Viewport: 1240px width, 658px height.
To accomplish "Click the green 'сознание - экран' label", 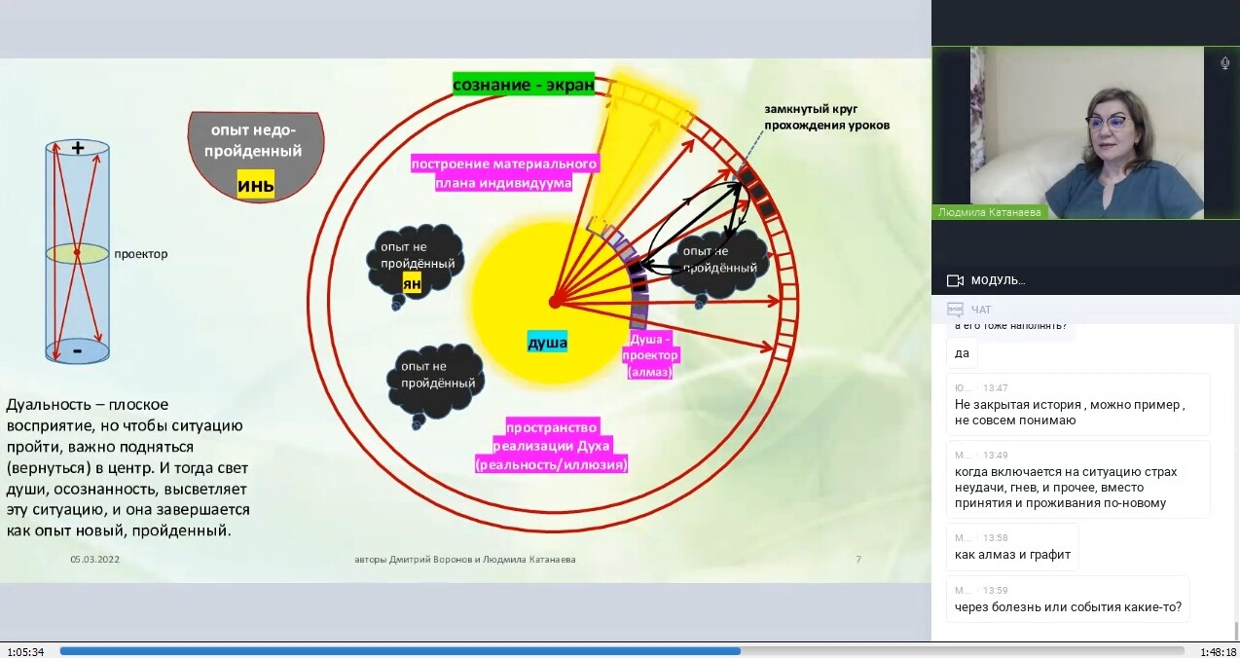I will [524, 85].
